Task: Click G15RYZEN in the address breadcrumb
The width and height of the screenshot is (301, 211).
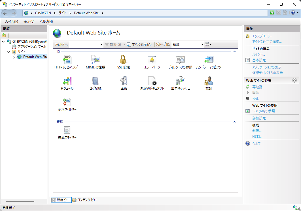Action: (43, 13)
